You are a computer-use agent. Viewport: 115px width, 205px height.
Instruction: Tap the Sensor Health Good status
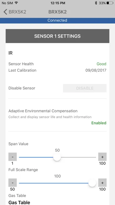[x=102, y=64]
